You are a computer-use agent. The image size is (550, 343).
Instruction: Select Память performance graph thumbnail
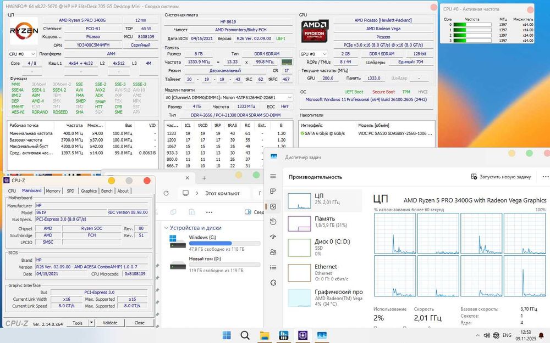coord(299,224)
